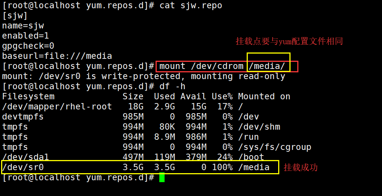
Task: Click the "Use%" column header
Action: (x=222, y=96)
